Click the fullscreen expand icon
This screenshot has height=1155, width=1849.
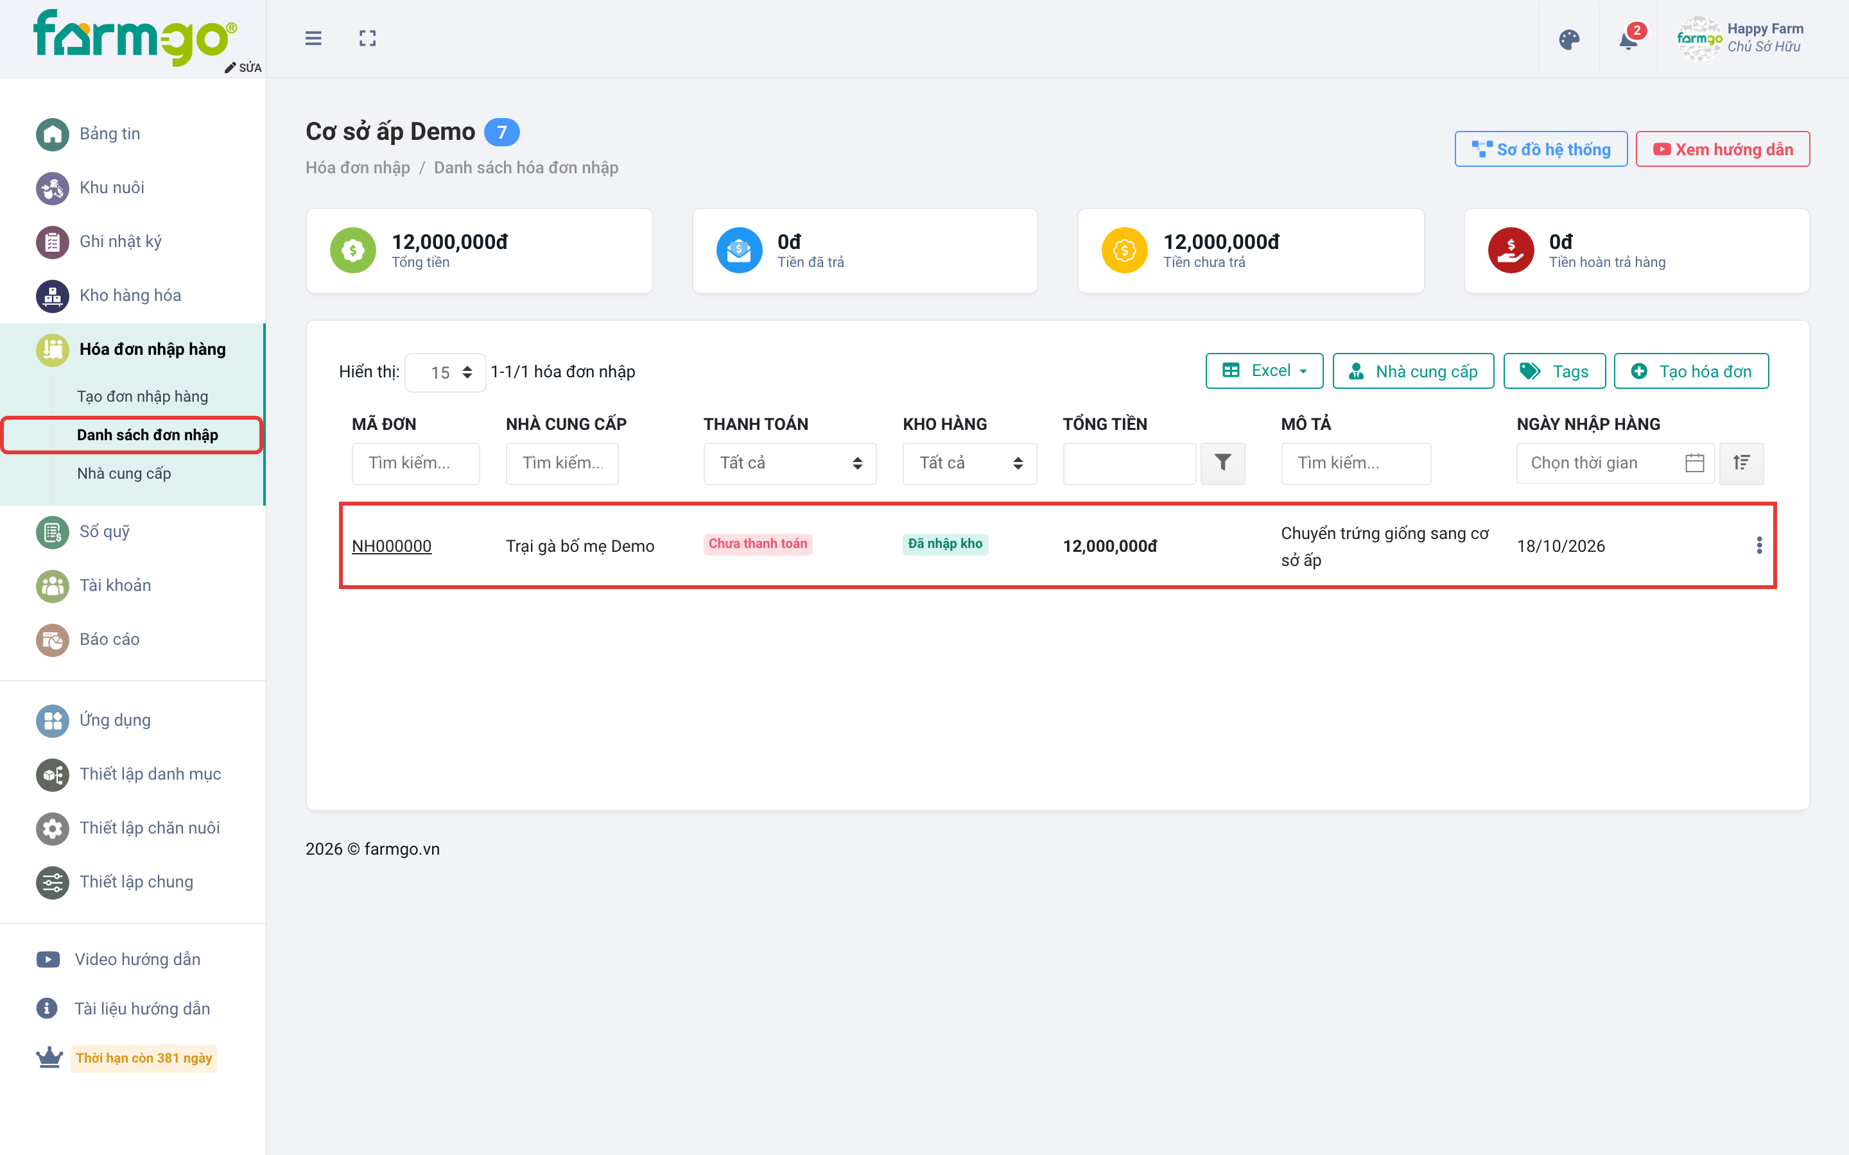coord(367,38)
